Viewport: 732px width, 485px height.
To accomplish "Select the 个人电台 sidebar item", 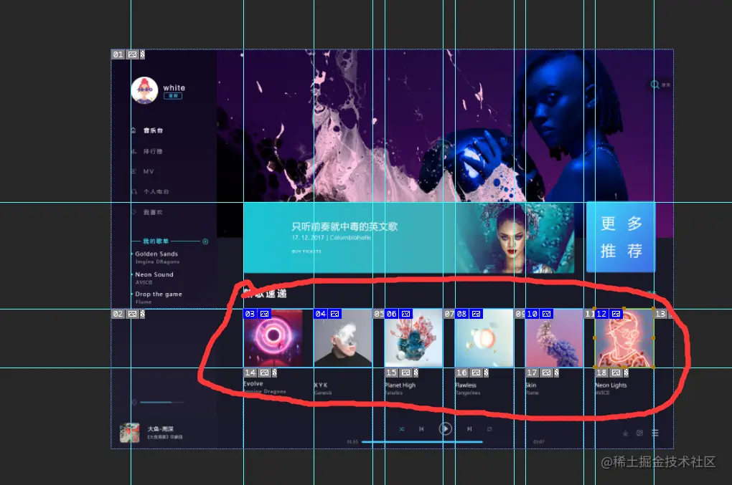I will pos(156,191).
